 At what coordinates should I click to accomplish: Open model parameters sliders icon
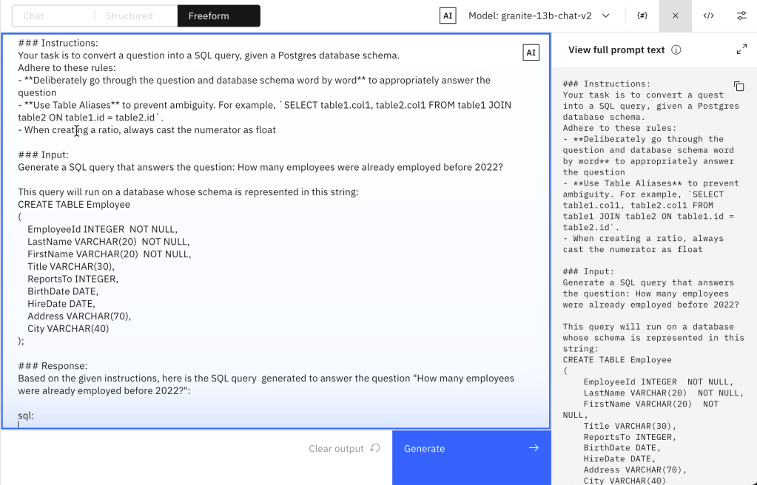point(741,16)
